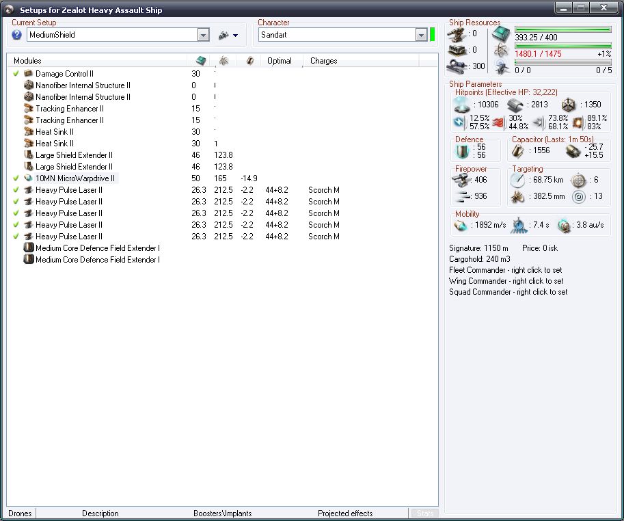Toggle the fourth Heavy Pulse Laser II checkmark
The height and width of the screenshot is (521, 624).
pos(16,224)
